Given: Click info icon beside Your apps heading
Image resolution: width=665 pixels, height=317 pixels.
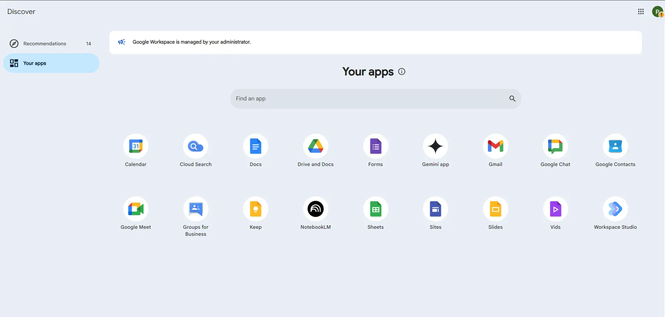Looking at the screenshot, I should pos(402,71).
